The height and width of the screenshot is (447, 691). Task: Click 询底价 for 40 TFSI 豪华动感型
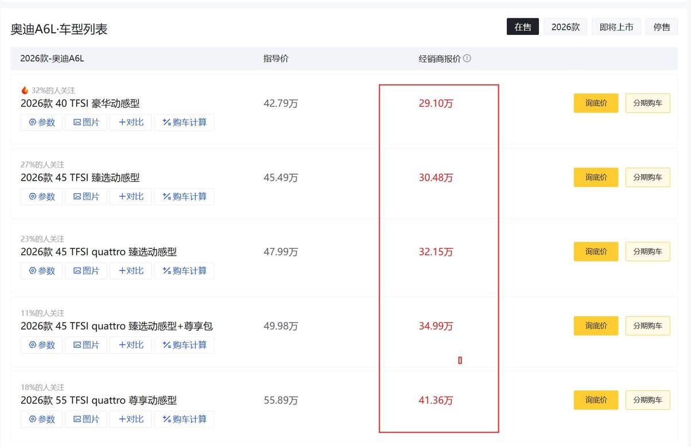(x=596, y=103)
